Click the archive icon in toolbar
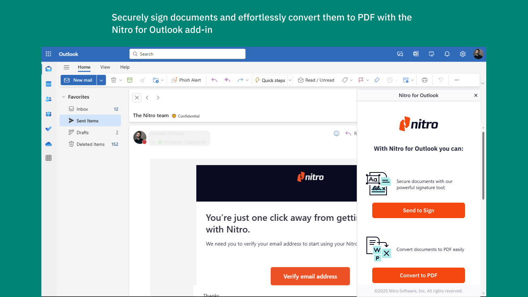 (x=130, y=80)
